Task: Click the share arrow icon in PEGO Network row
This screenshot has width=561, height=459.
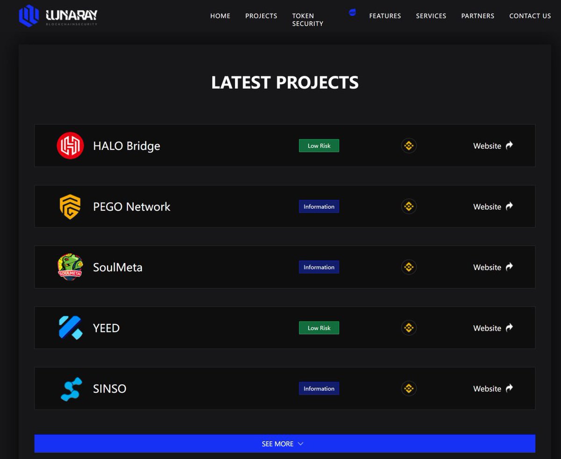Action: (509, 206)
